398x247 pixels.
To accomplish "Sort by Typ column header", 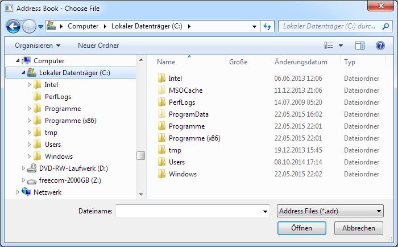I will tap(350, 62).
